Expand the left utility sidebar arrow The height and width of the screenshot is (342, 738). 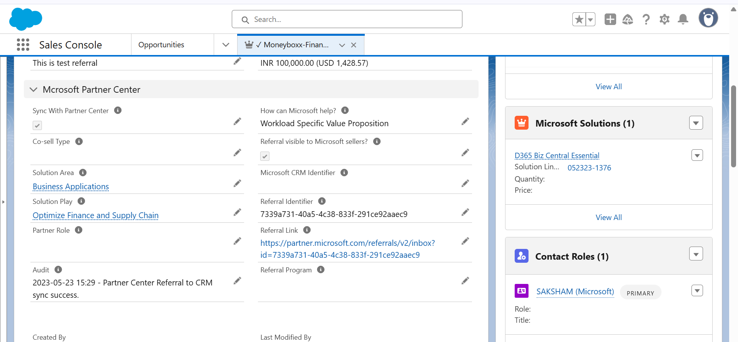point(3,202)
